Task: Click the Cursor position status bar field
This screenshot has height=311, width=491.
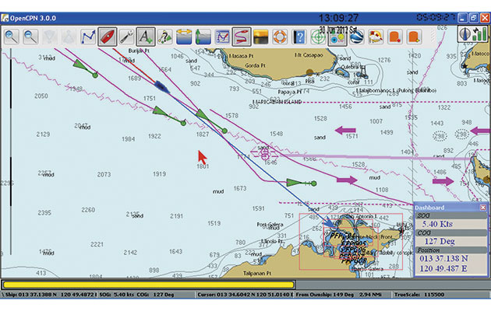Action: [x=245, y=295]
